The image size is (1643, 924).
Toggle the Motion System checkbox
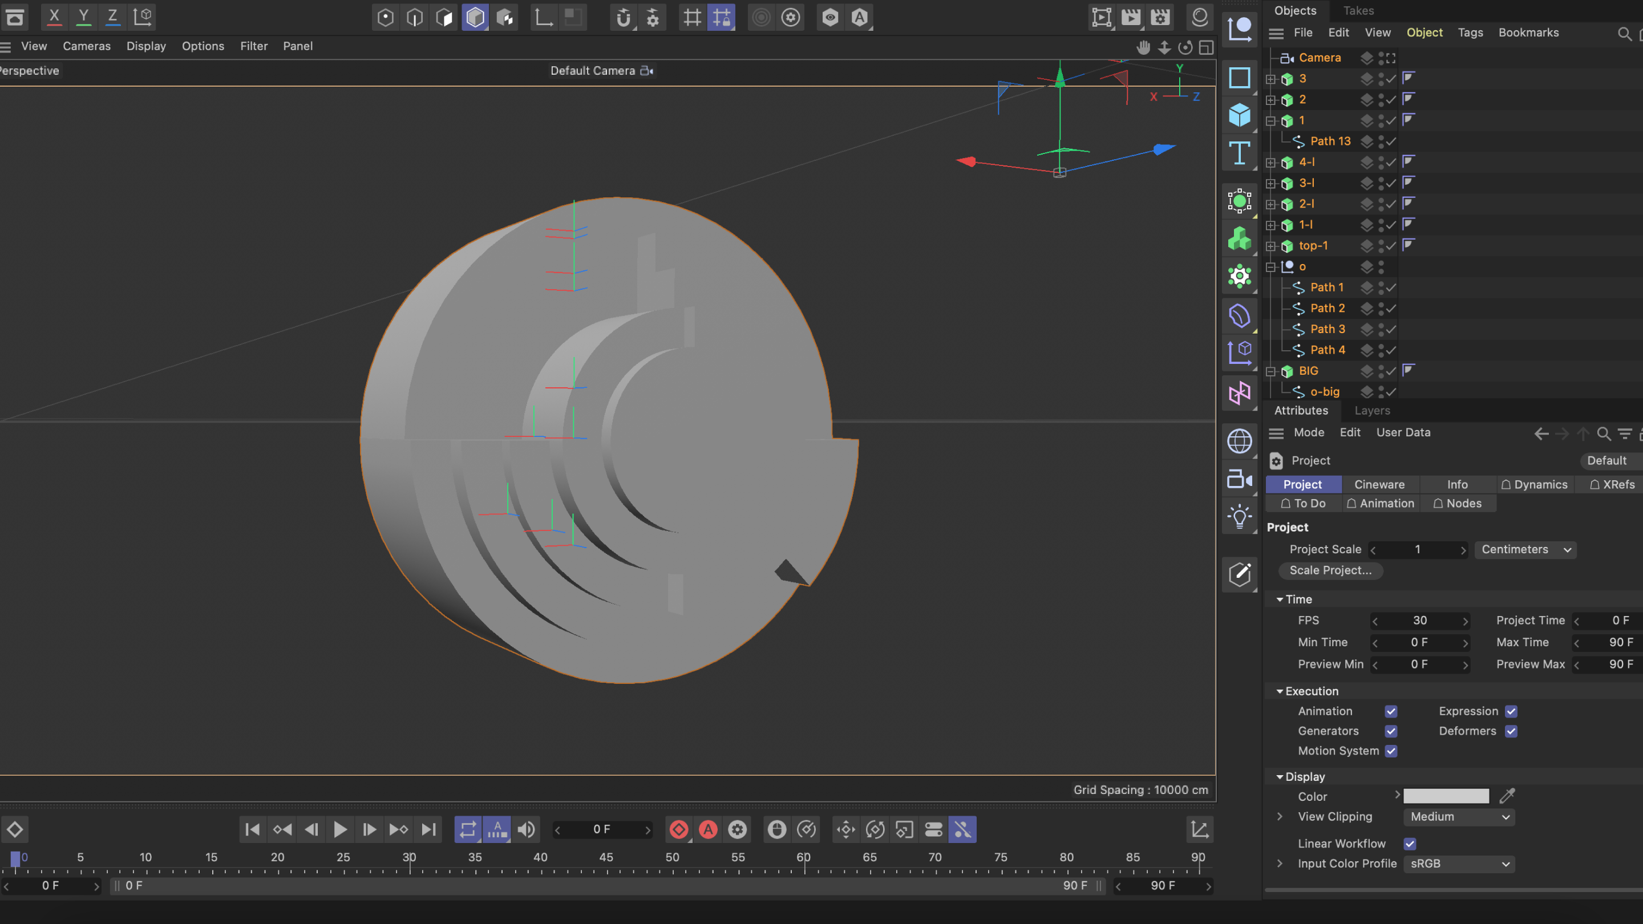pyautogui.click(x=1390, y=751)
